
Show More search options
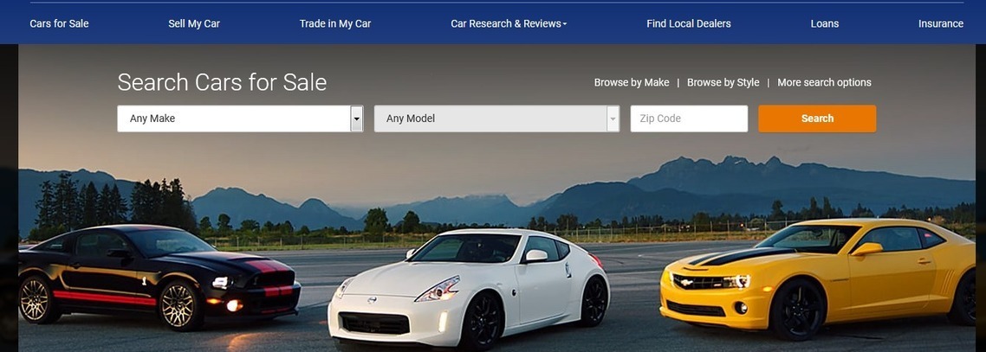824,82
